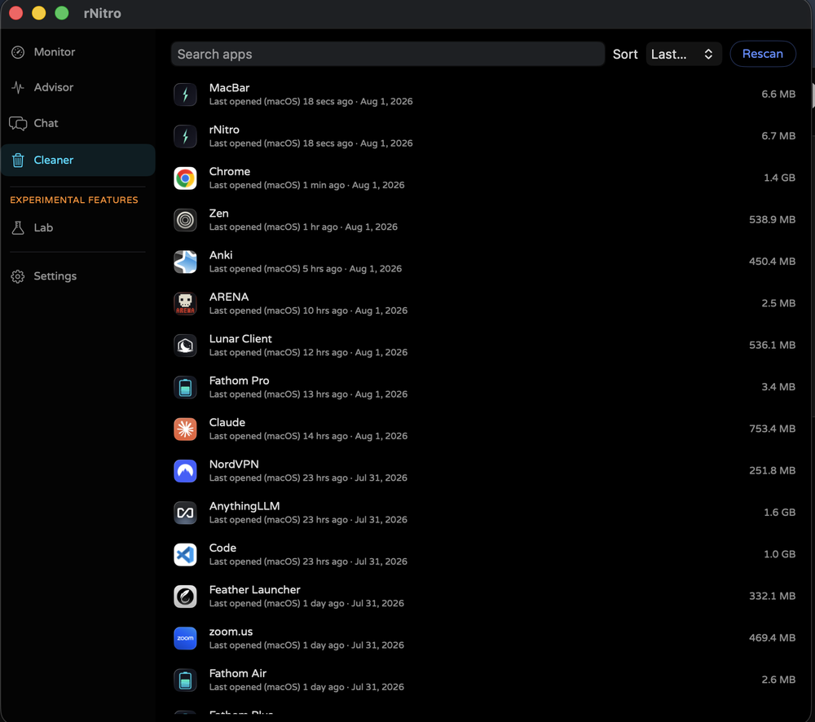Open the Lab experimental section
The height and width of the screenshot is (722, 815).
(78, 227)
